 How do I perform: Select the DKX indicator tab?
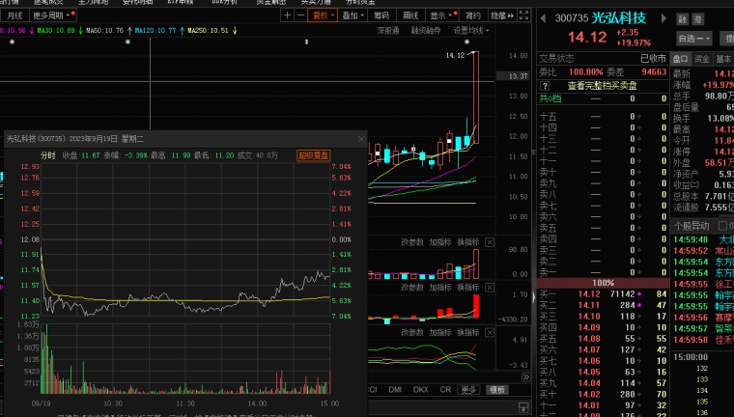[420, 390]
